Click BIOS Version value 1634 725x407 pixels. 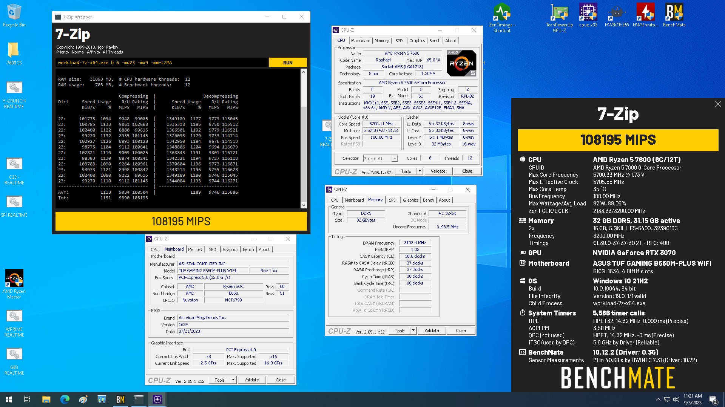tap(233, 324)
